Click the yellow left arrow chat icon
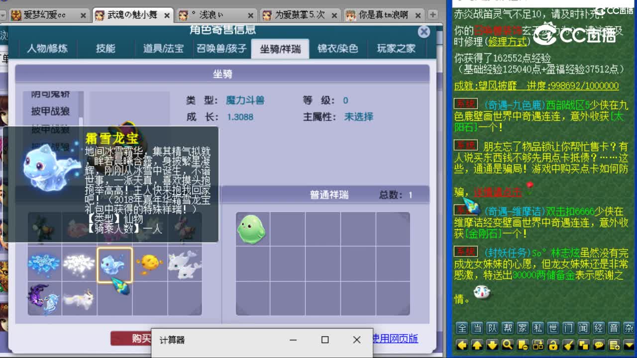This screenshot has height=358, width=637. [462, 345]
